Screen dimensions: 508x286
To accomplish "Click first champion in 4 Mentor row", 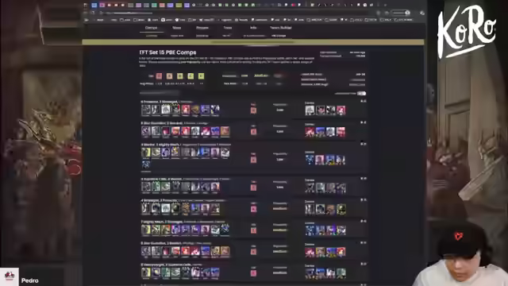I will 146,153.
